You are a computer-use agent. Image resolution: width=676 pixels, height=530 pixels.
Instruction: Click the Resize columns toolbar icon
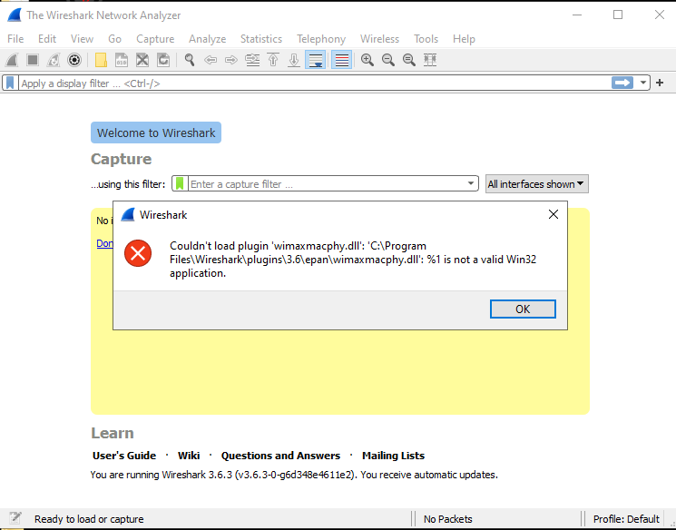[430, 60]
